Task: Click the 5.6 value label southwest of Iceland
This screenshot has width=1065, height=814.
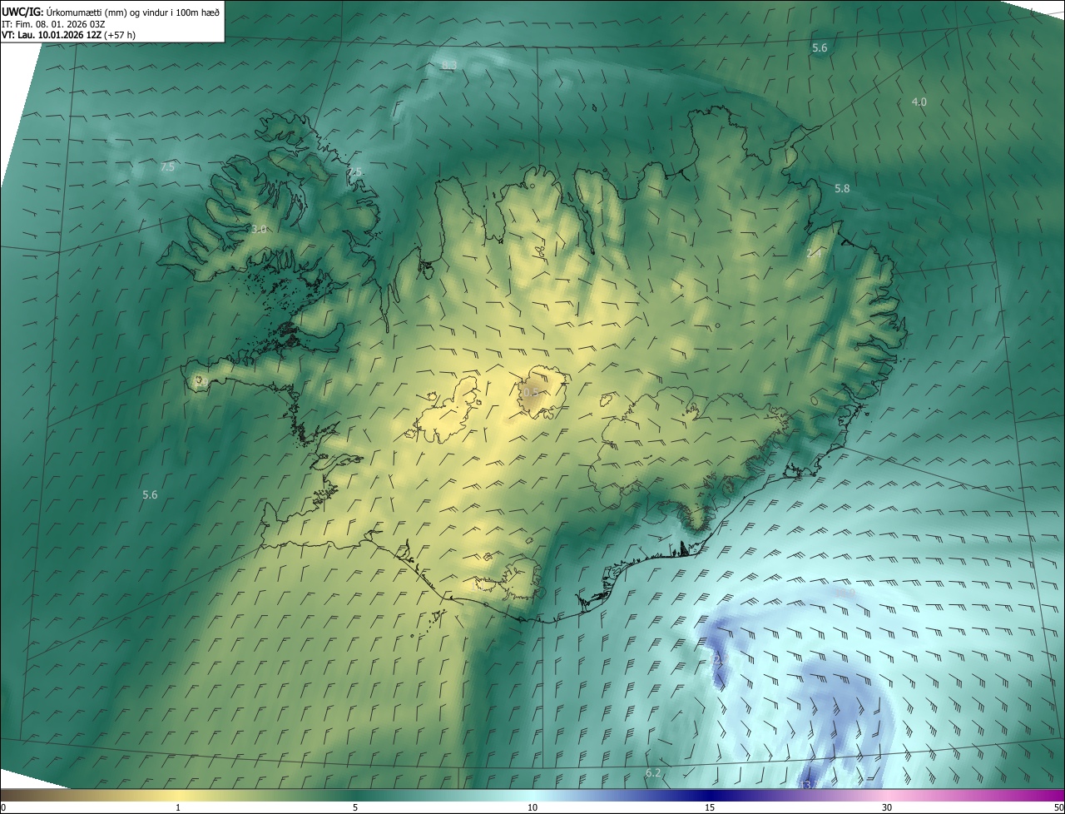Action: coord(150,494)
